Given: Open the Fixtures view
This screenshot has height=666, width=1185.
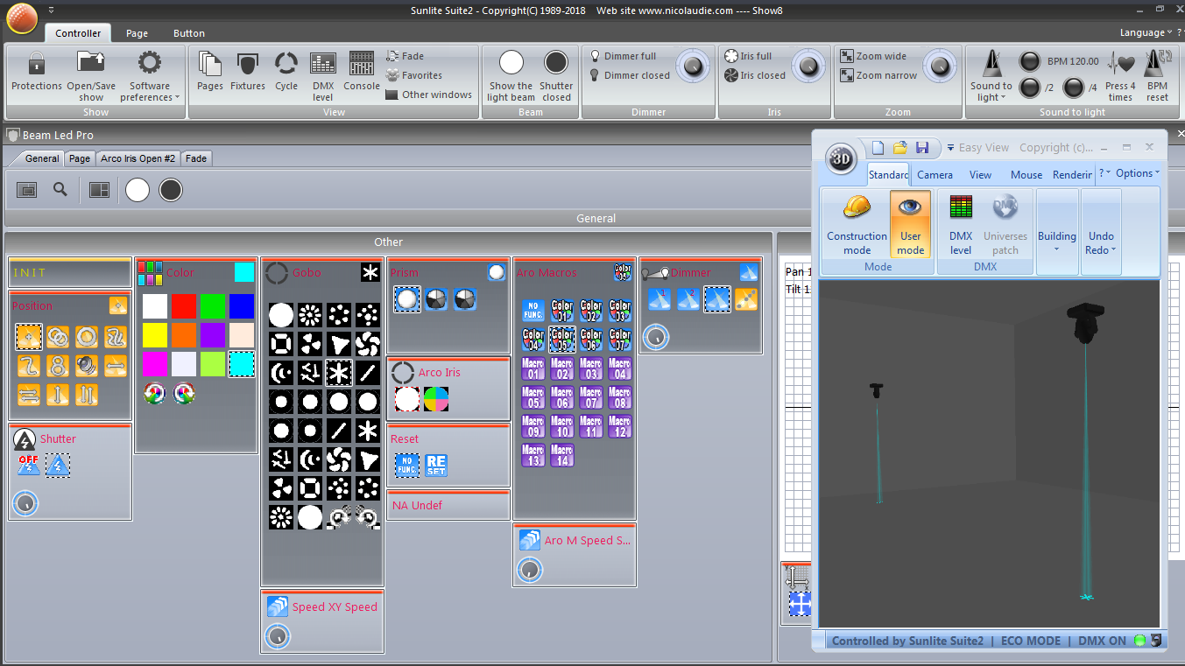Looking at the screenshot, I should click(x=248, y=71).
